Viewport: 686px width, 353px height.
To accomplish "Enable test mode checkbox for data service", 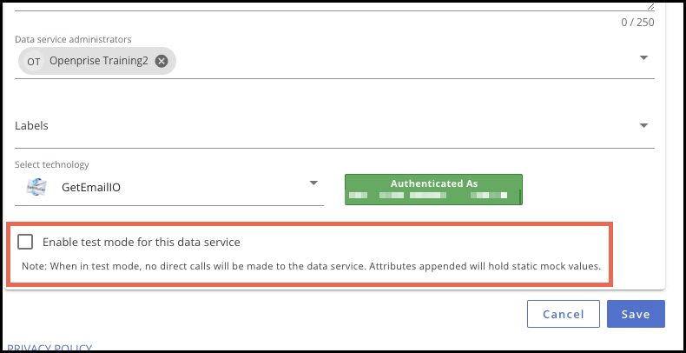I will pyautogui.click(x=25, y=242).
